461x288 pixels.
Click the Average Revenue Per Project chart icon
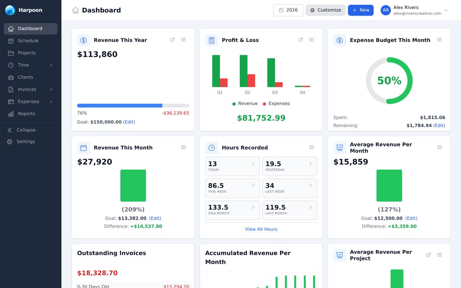pyautogui.click(x=340, y=255)
